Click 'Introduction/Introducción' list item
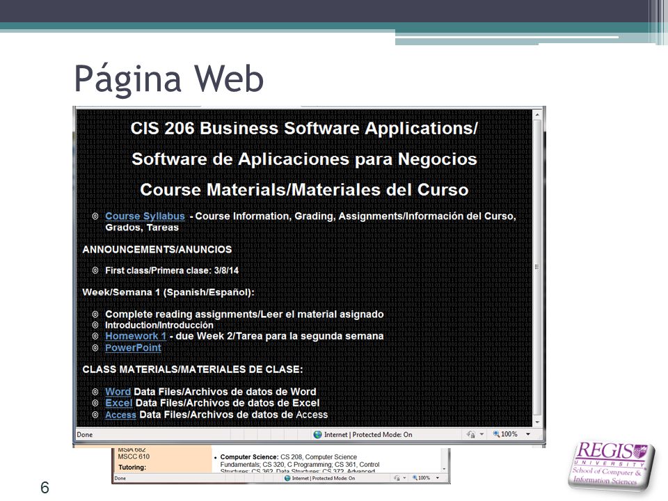 pos(159,325)
